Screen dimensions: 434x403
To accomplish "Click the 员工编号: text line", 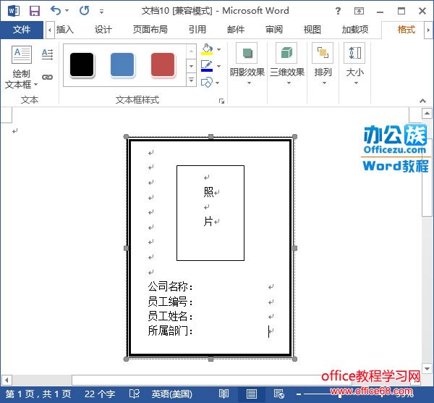I will pyautogui.click(x=170, y=302).
